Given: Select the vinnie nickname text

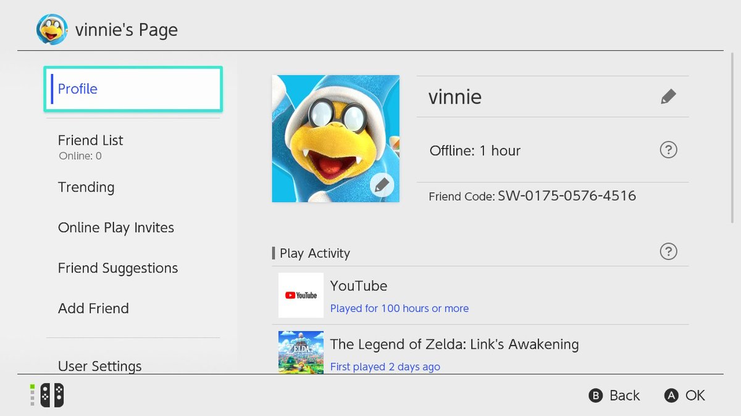Looking at the screenshot, I should pyautogui.click(x=455, y=97).
